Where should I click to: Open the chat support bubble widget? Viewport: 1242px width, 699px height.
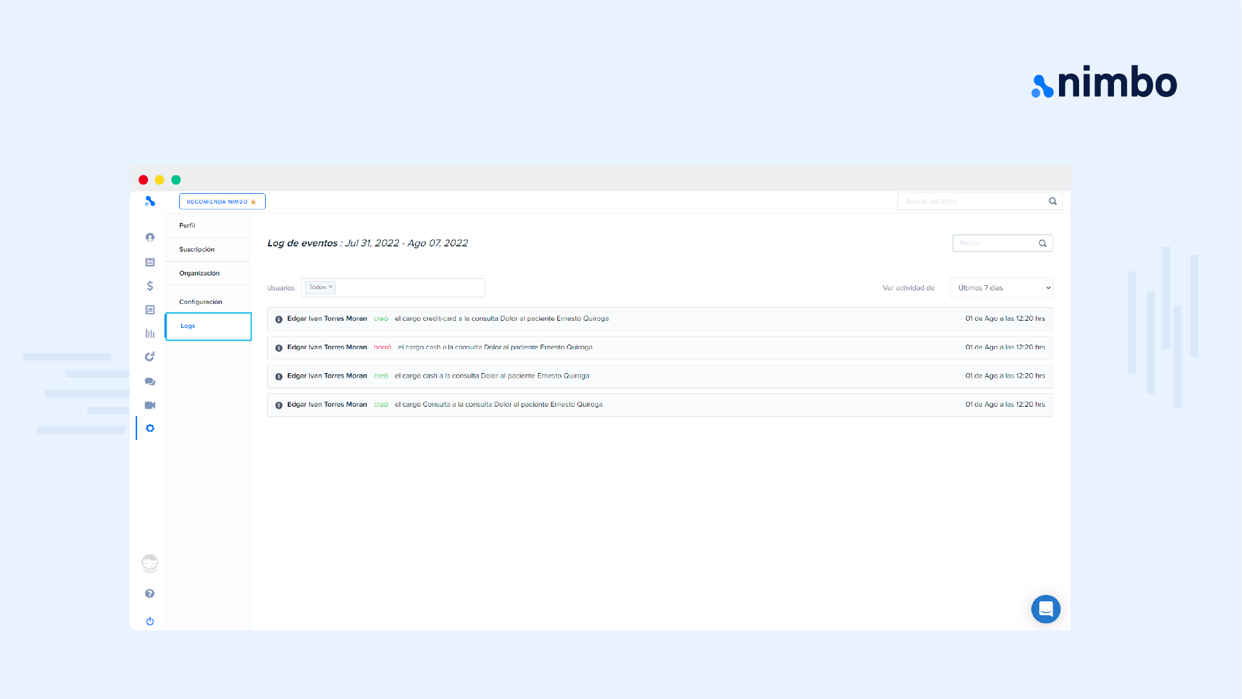(1045, 609)
